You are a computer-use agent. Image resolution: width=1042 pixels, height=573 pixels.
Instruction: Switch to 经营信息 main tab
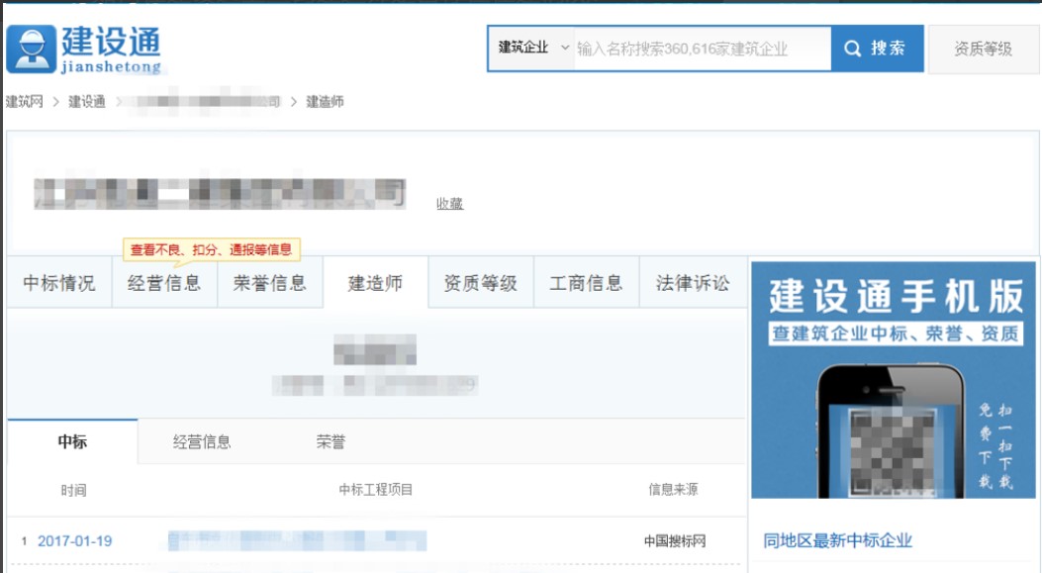point(164,283)
